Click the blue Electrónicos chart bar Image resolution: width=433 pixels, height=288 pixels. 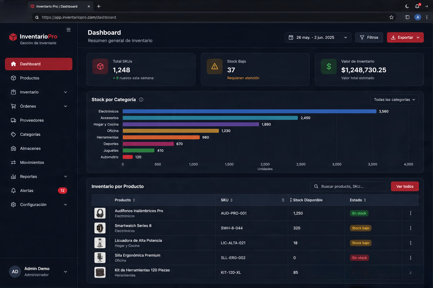(x=249, y=111)
